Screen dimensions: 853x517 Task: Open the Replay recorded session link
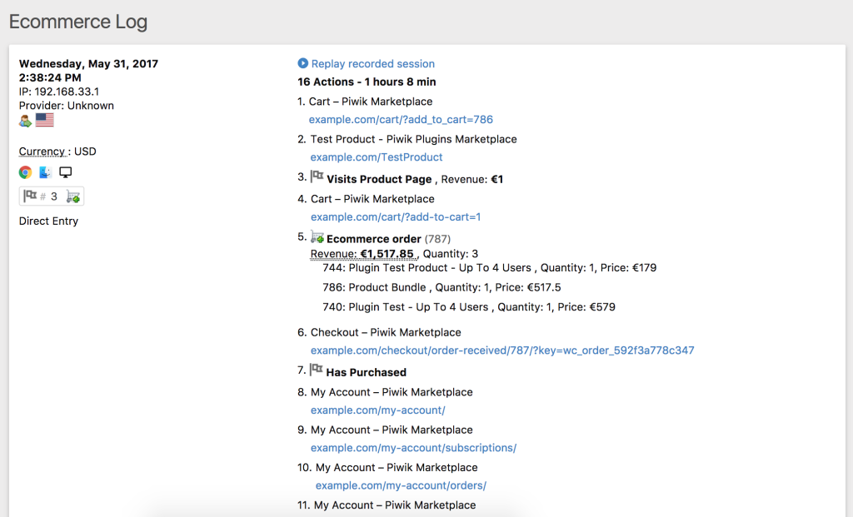pyautogui.click(x=372, y=63)
